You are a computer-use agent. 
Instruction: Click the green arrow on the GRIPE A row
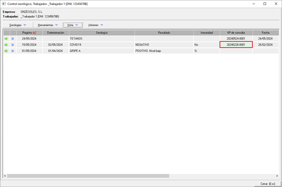click(x=6, y=51)
